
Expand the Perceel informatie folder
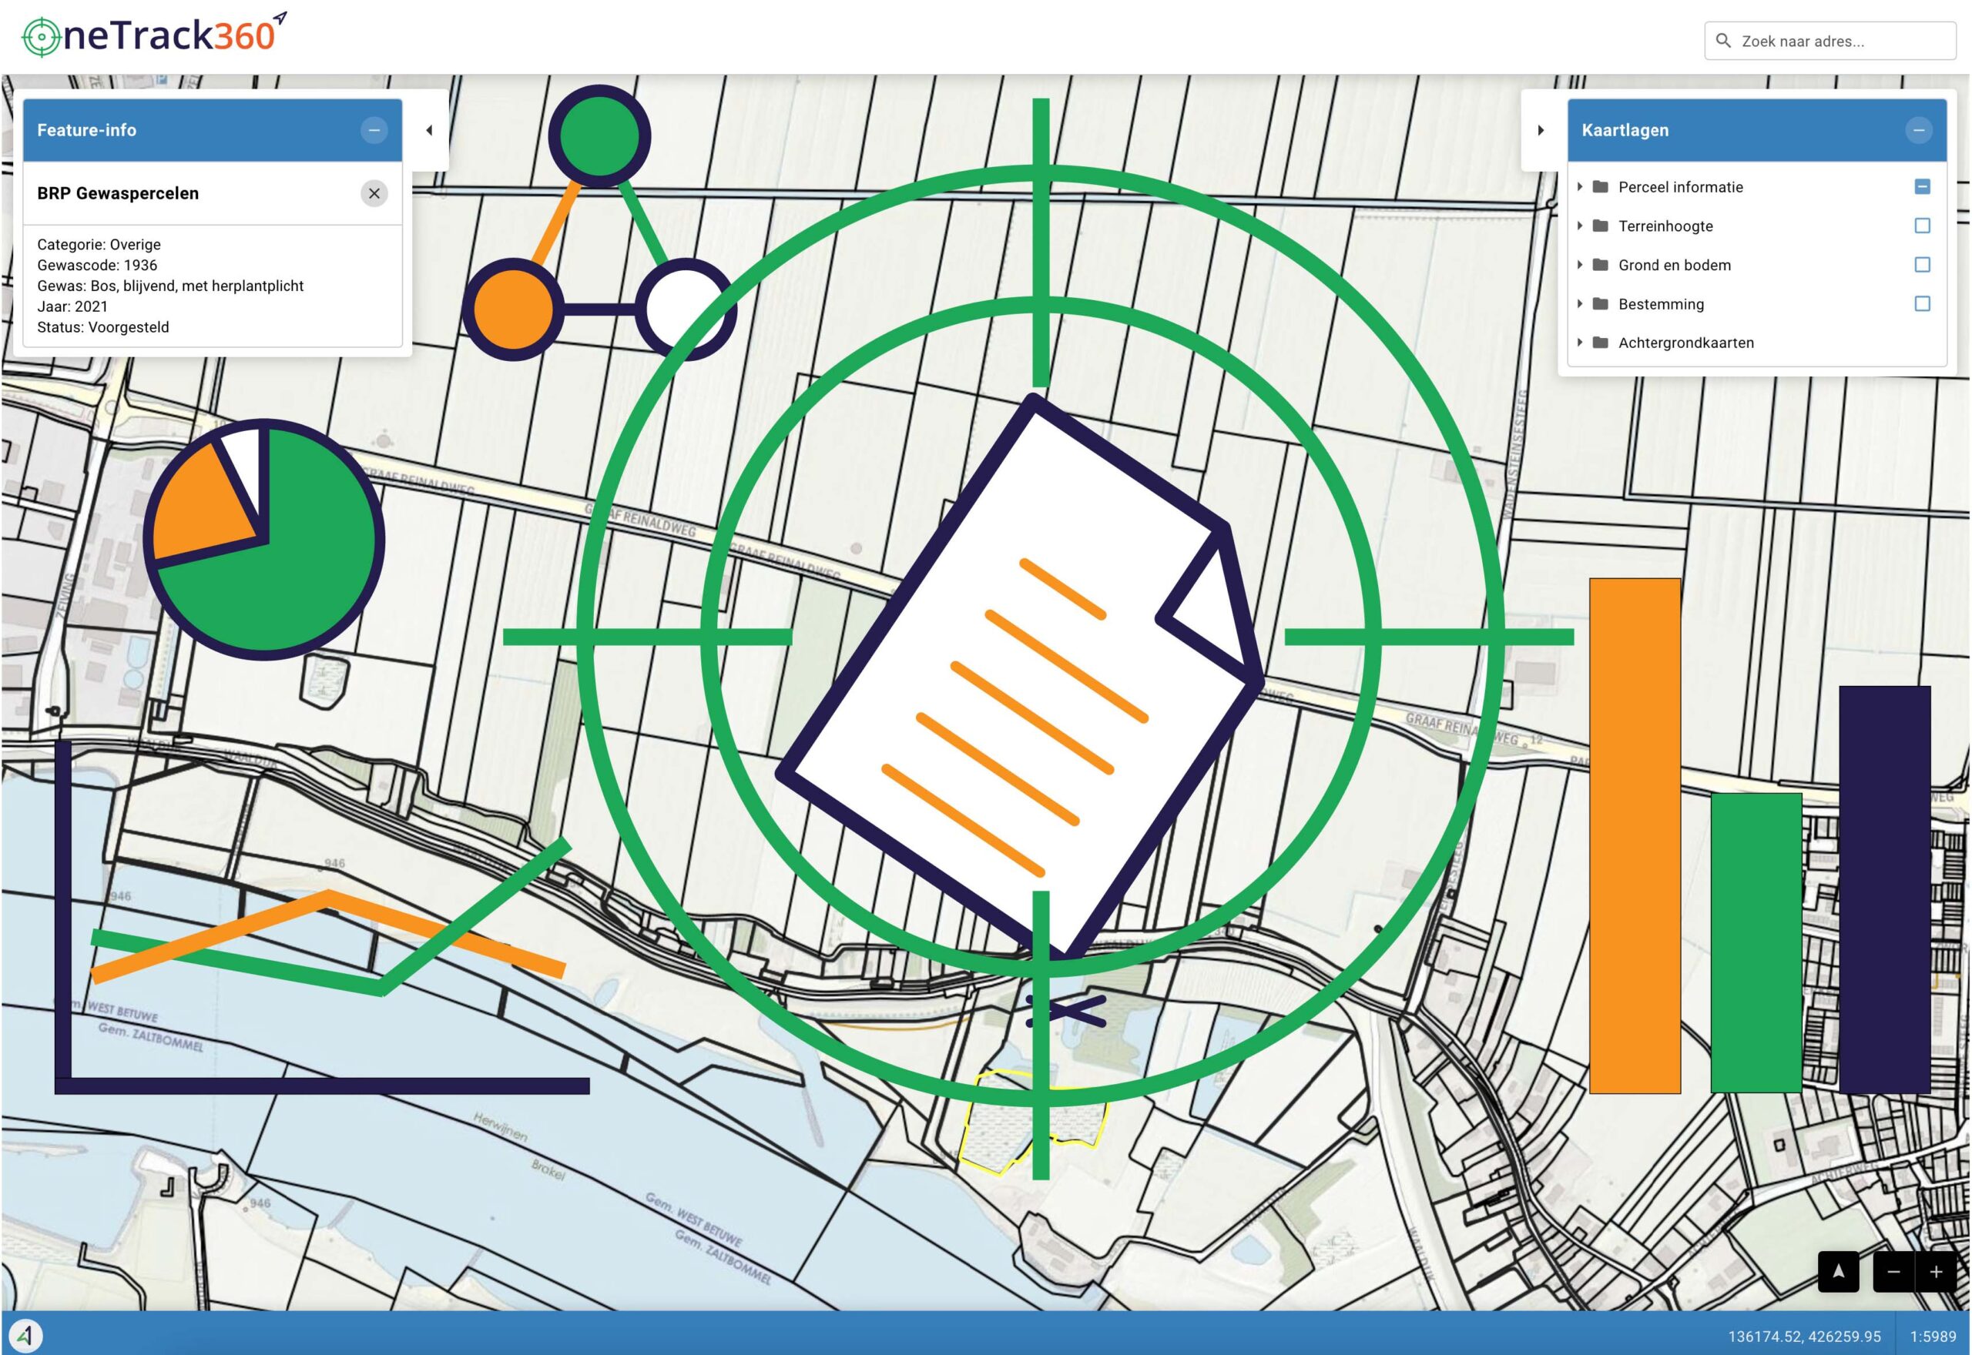1580,187
